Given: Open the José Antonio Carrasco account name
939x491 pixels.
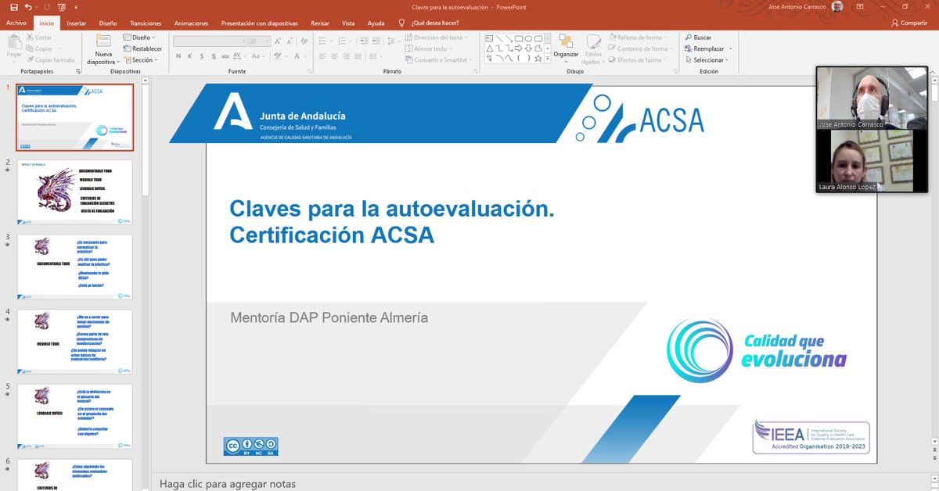Looking at the screenshot, I should [799, 7].
